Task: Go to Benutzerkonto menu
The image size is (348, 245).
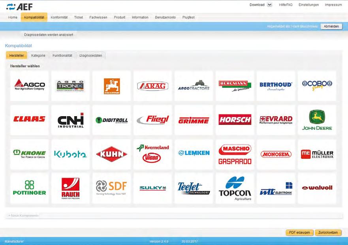Action: [x=165, y=17]
